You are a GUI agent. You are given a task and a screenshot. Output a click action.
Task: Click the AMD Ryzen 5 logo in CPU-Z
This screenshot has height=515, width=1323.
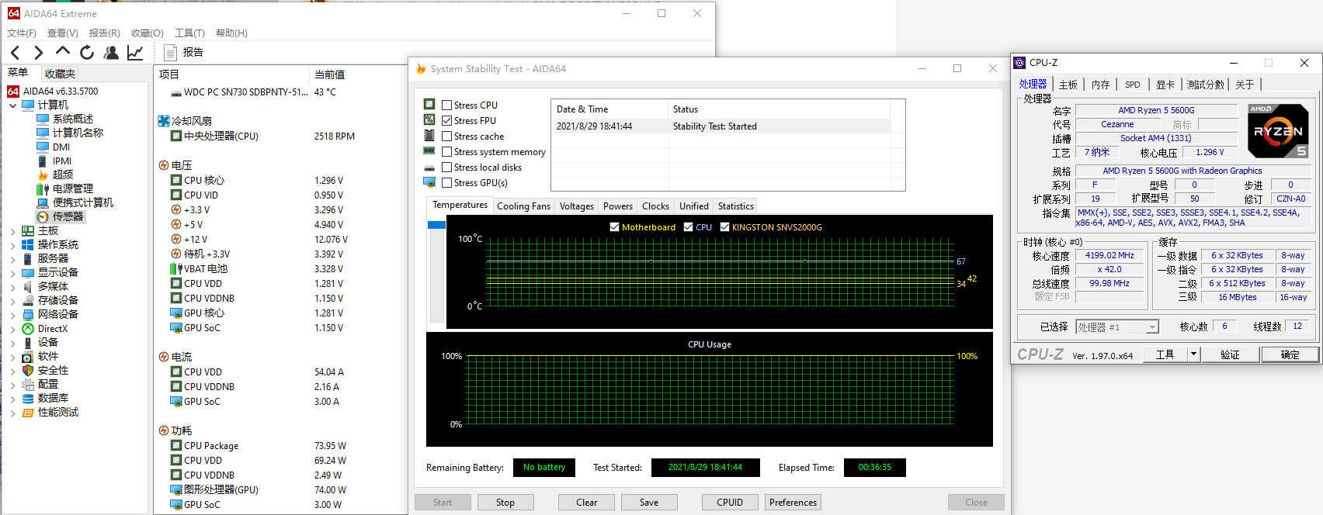[x=1278, y=132]
